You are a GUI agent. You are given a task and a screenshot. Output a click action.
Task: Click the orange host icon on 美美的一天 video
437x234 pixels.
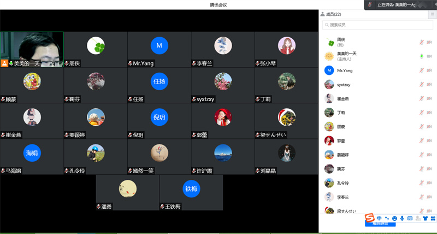(4, 63)
